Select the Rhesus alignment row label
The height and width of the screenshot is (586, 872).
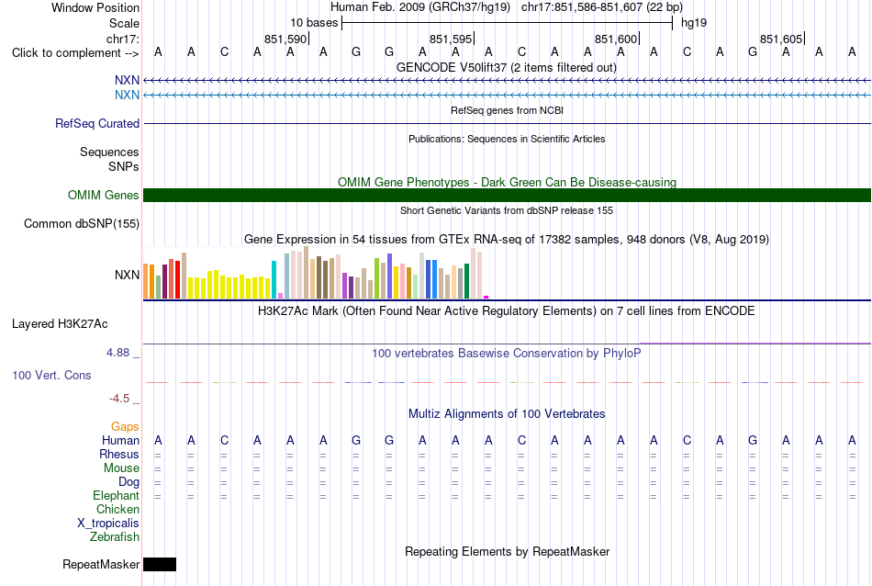coord(119,455)
